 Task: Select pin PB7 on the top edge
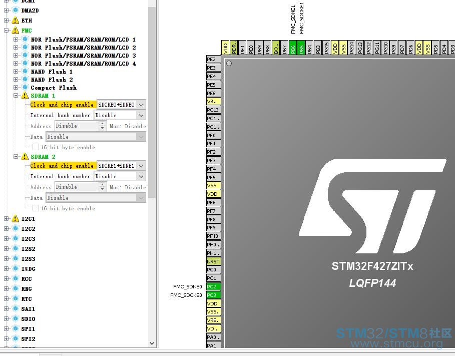(284, 48)
